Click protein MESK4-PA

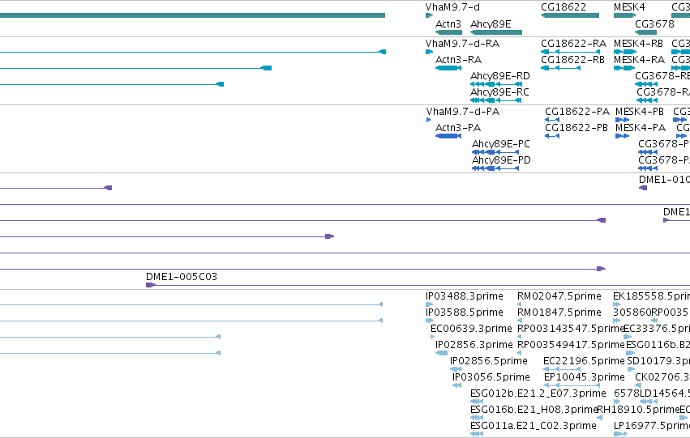(622, 136)
